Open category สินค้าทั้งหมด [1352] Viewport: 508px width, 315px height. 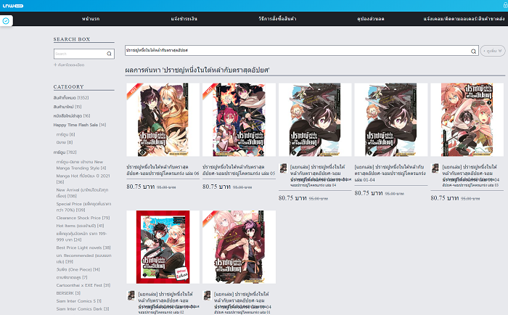tap(71, 97)
